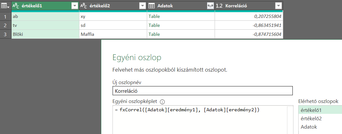The height and width of the screenshot is (134, 342).
Task: Select the cell containing sd
Action: click(x=113, y=25)
